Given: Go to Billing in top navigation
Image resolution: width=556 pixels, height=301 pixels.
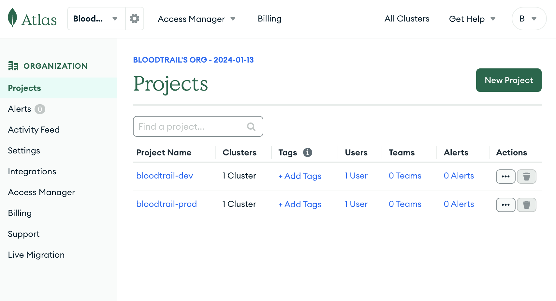Looking at the screenshot, I should tap(270, 19).
